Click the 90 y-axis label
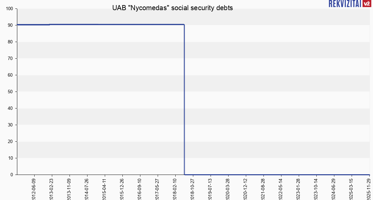 coord(11,25)
